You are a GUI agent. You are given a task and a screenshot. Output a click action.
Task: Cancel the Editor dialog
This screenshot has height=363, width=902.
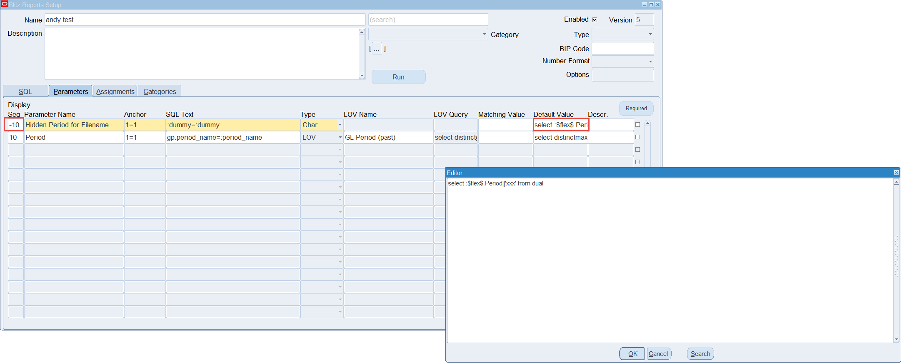tap(659, 354)
